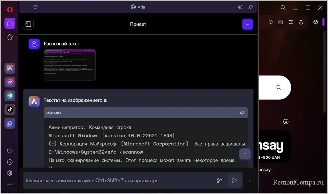Open the uploaded command prompt thumbnail

[70, 64]
